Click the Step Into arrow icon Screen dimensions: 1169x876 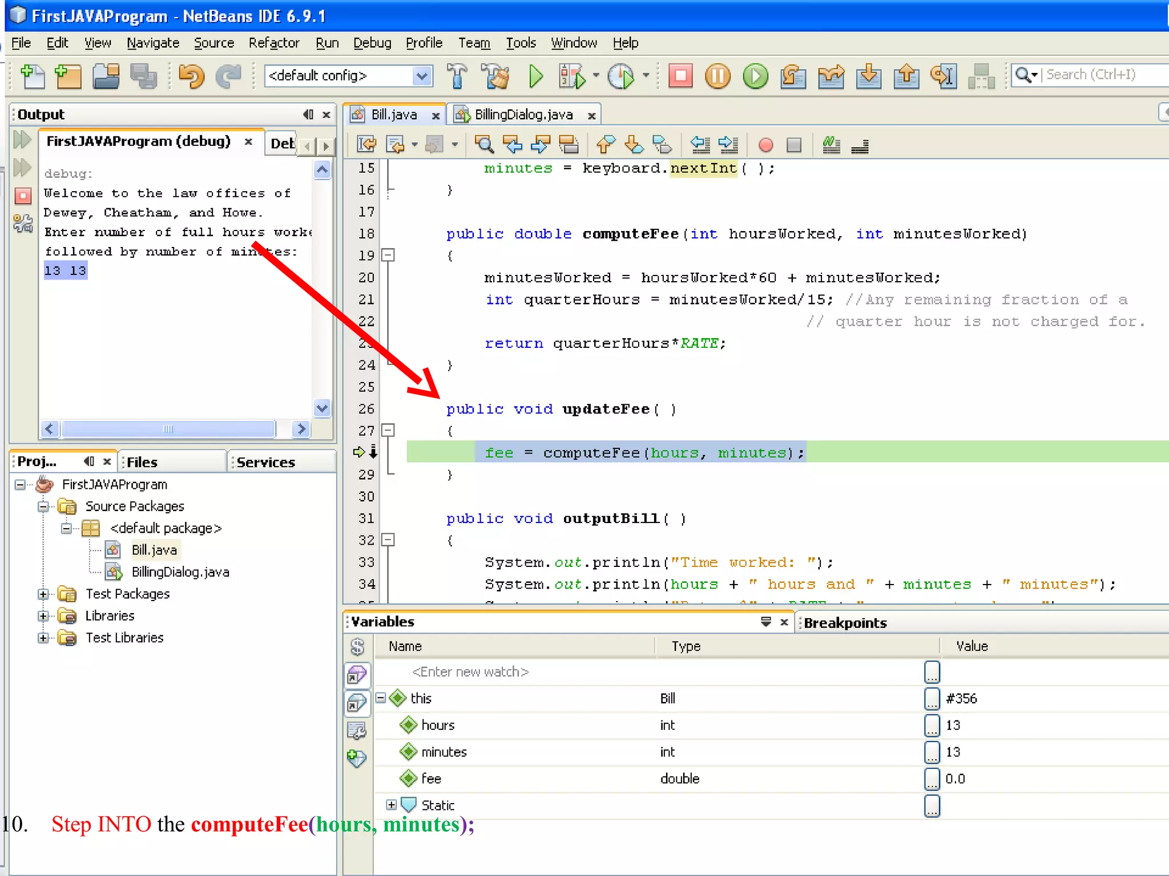click(868, 76)
